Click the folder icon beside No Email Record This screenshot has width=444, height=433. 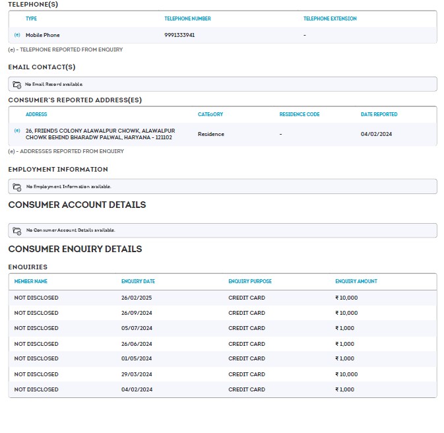pyautogui.click(x=17, y=84)
